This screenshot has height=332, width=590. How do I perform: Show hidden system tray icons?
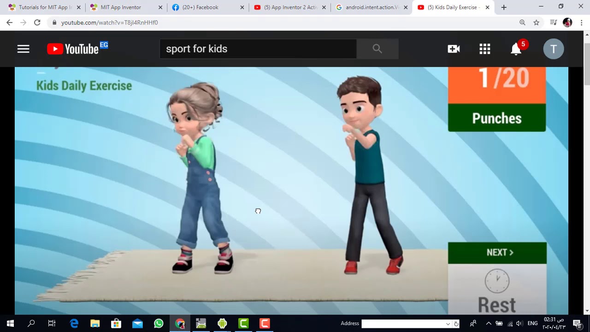click(489, 323)
